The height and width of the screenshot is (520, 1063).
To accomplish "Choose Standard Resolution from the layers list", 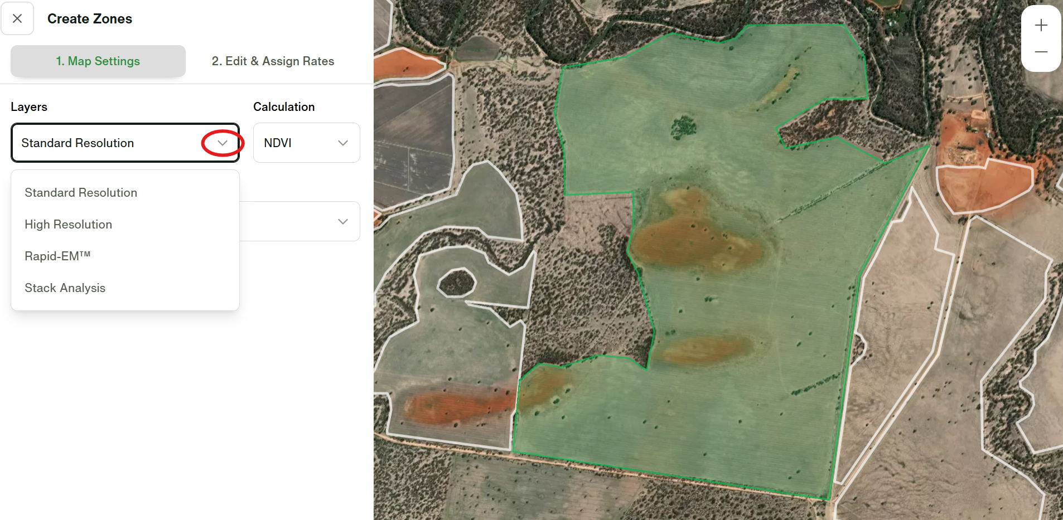I will coord(81,193).
